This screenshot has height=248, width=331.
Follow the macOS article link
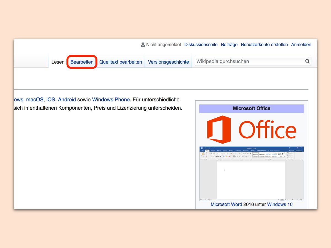[35, 99]
